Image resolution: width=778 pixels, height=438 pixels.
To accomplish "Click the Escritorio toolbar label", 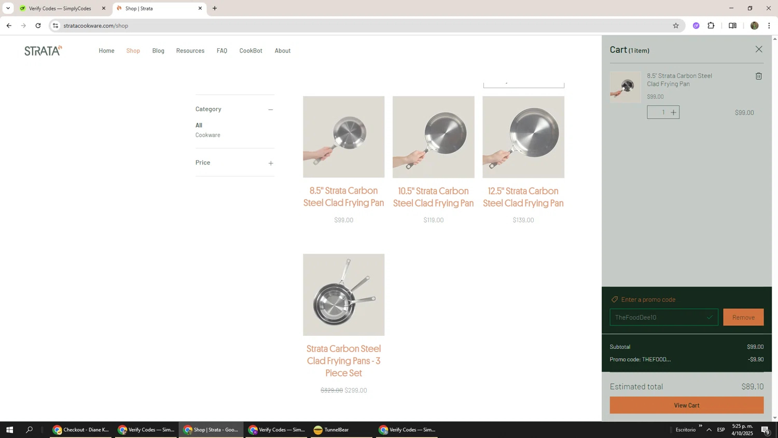I will coord(685,430).
